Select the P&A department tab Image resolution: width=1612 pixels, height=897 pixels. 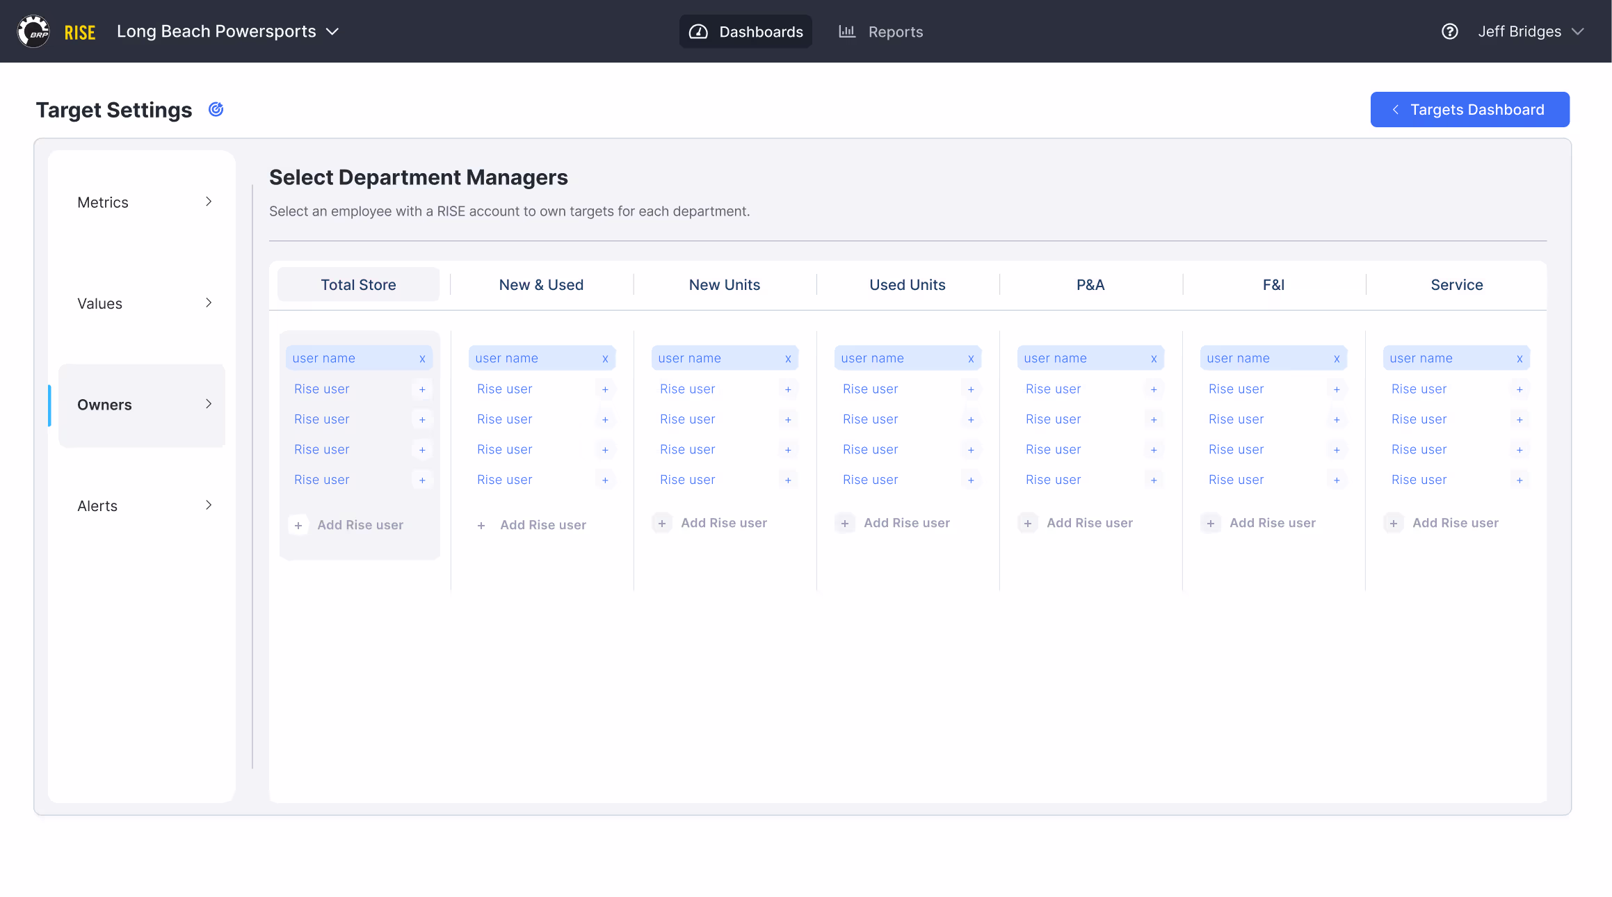click(x=1090, y=284)
